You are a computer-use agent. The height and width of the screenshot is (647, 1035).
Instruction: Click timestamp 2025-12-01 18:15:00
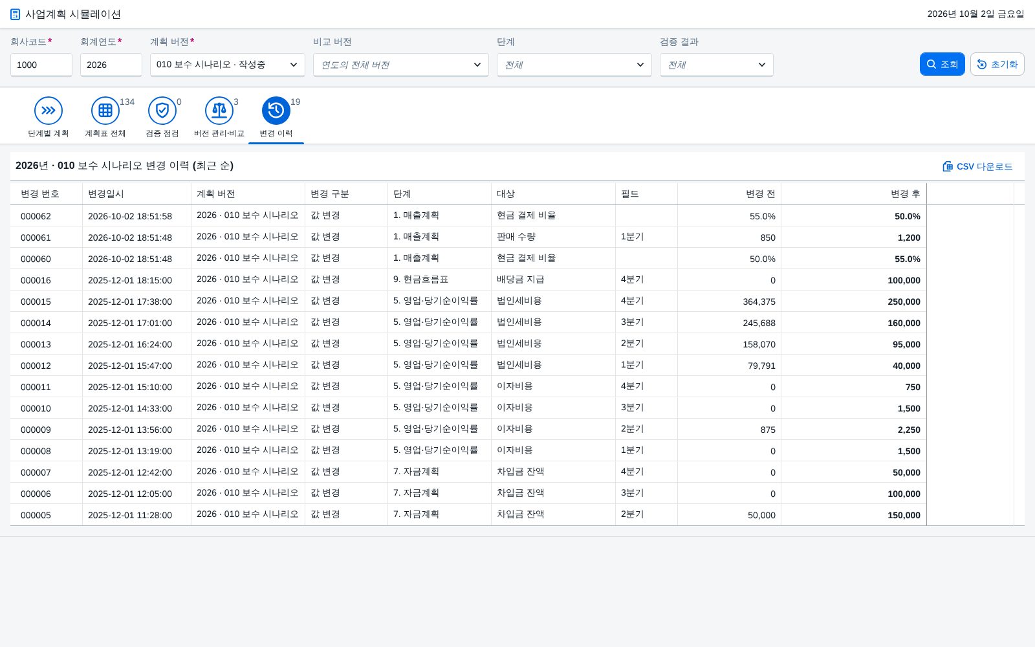tap(130, 280)
